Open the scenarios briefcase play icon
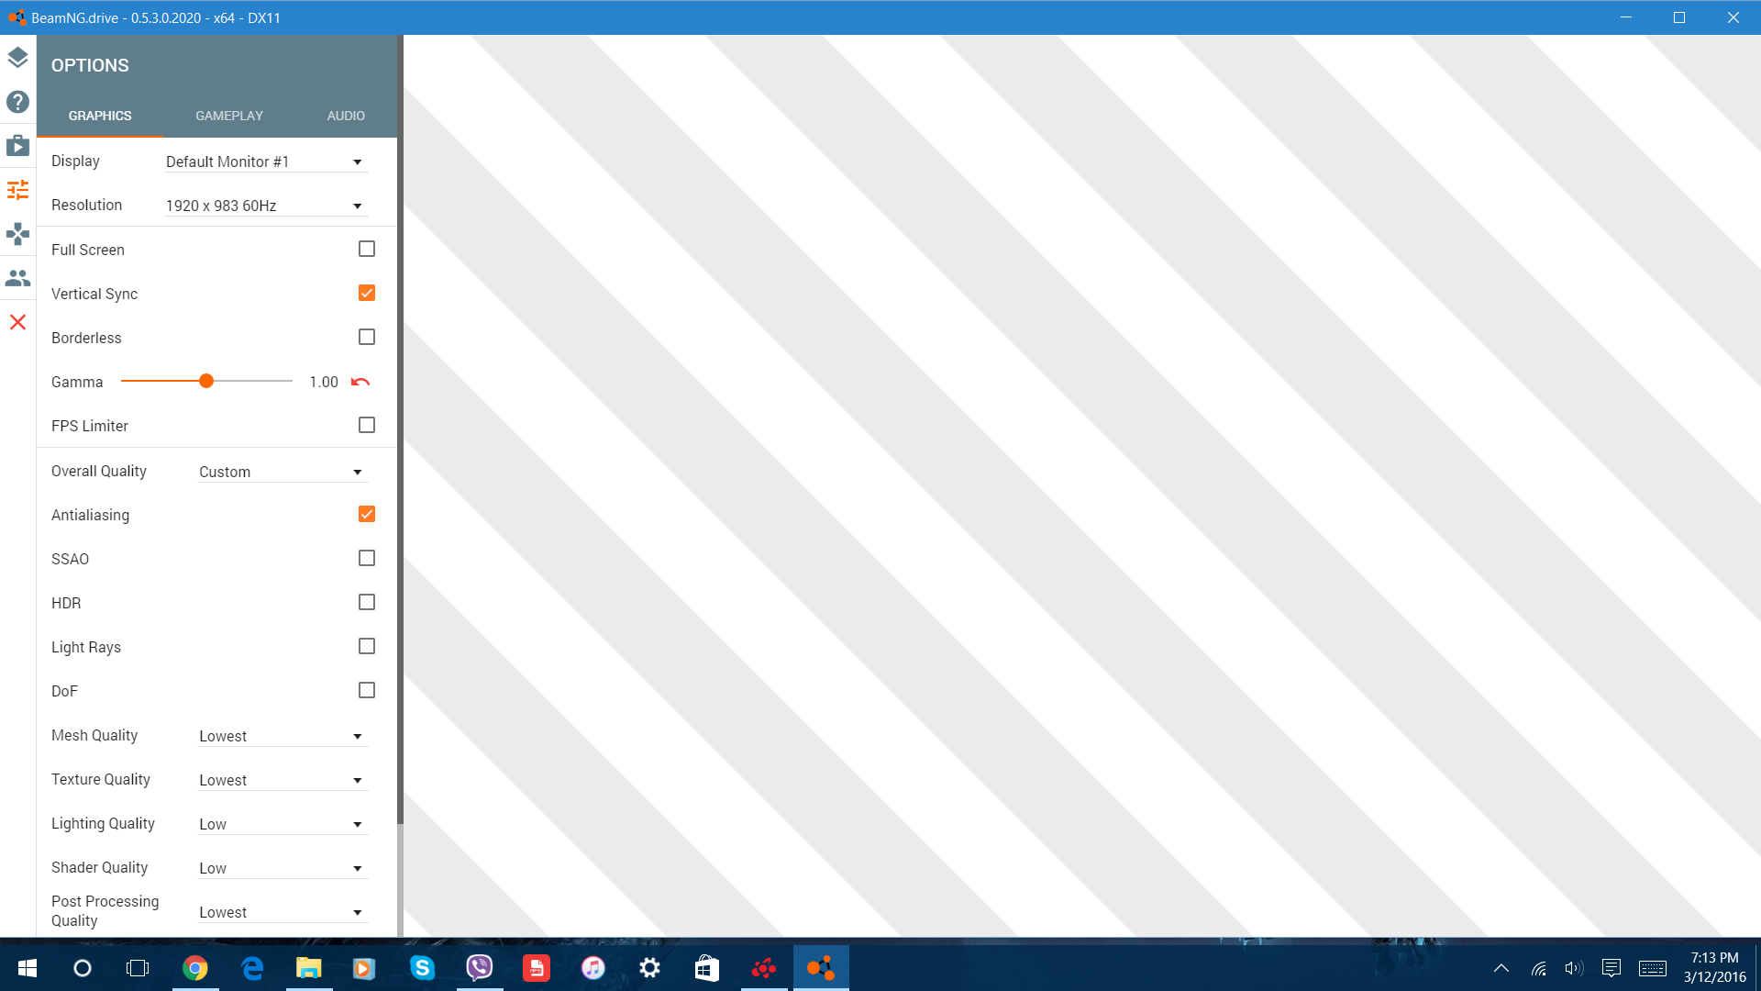 [17, 146]
